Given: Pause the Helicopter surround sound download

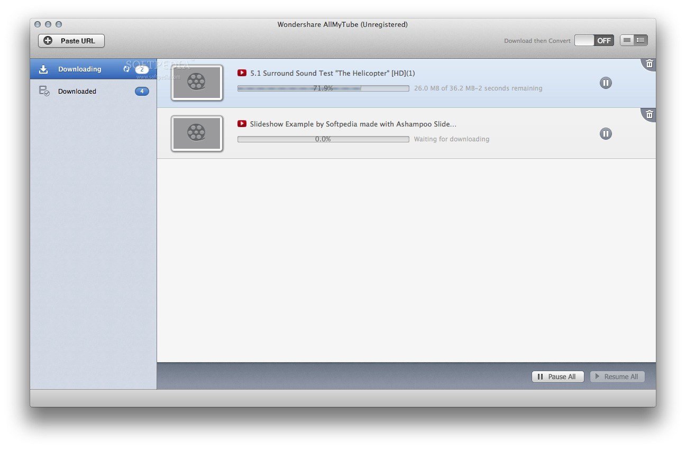Looking at the screenshot, I should click(606, 83).
